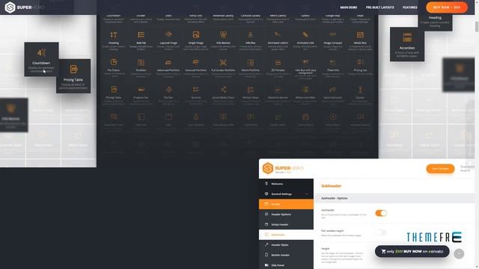Open PRE-BUILT LAYOUTS in top navigation

click(x=379, y=7)
